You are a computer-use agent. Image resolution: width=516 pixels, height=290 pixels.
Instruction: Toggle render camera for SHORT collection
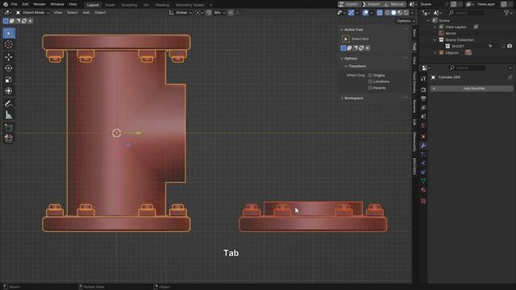pyautogui.click(x=510, y=47)
